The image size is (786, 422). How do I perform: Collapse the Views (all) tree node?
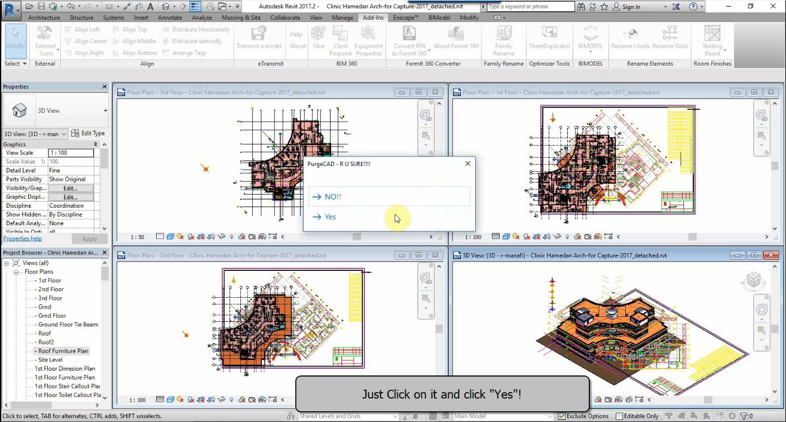(x=7, y=263)
